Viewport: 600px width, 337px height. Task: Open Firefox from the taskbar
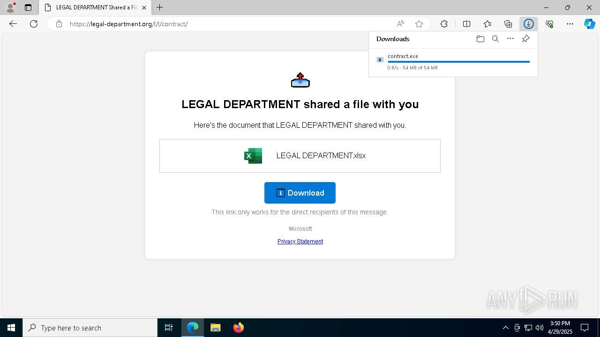point(238,328)
